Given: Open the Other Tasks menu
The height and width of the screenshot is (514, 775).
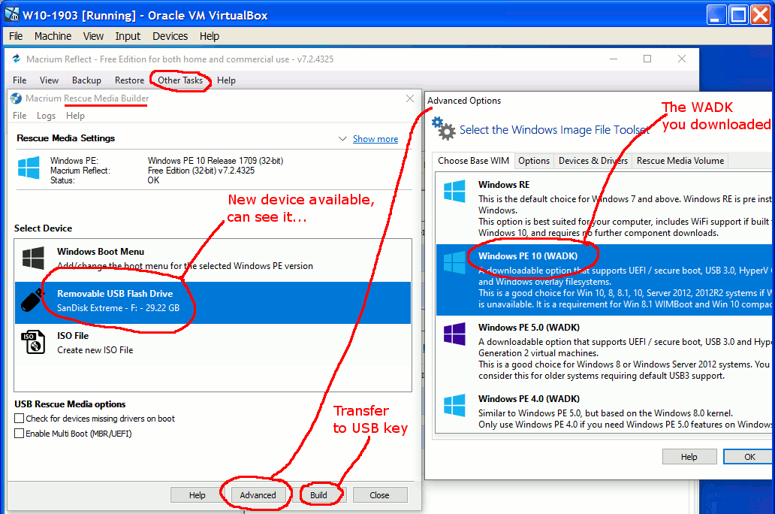Looking at the screenshot, I should point(180,80).
